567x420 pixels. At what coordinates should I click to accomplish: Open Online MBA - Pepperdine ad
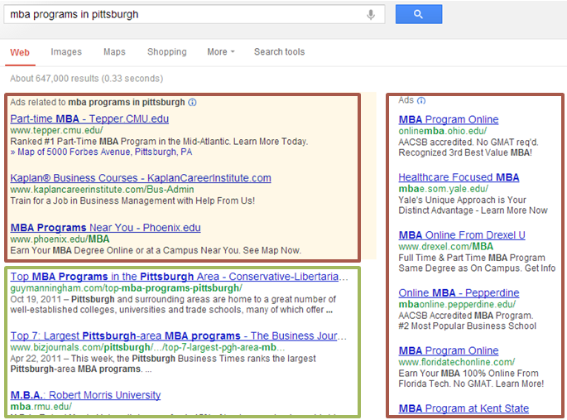click(x=459, y=292)
